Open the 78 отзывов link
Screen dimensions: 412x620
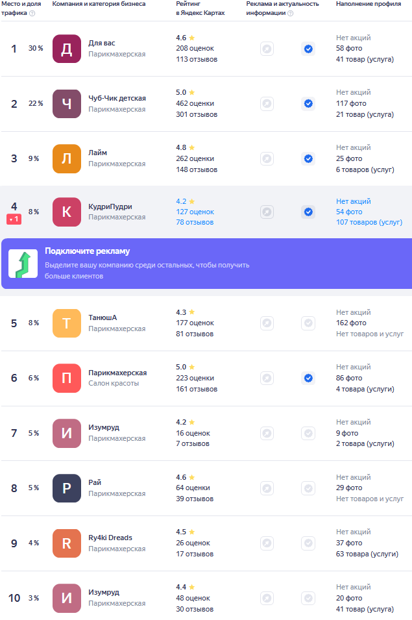click(x=195, y=222)
